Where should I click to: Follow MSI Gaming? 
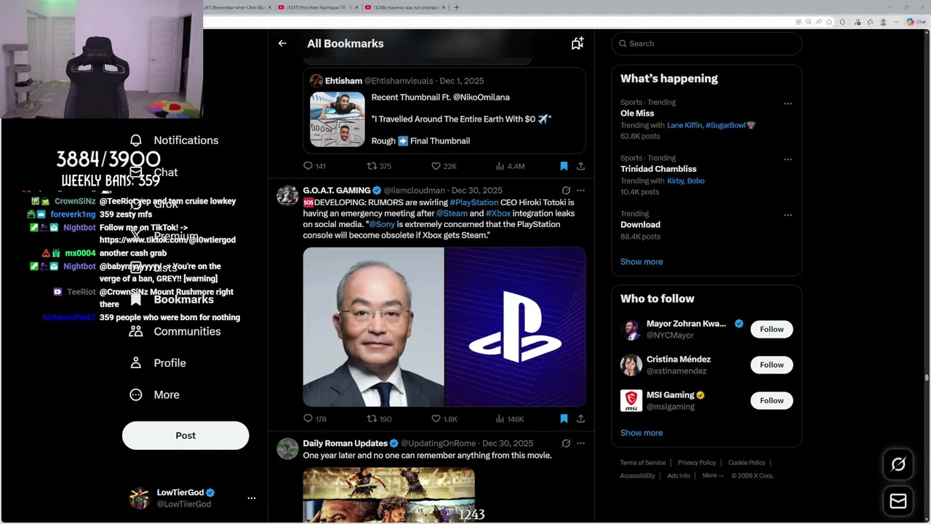[x=772, y=400]
